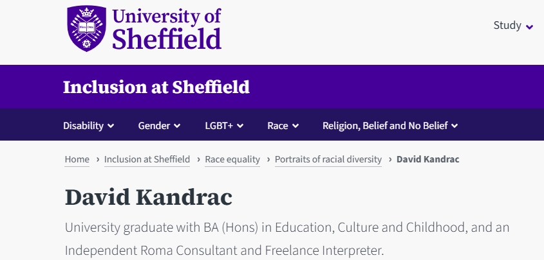Viewport: 544px width, 260px height.
Task: Click the University of Sheffield crest logo
Action: (88, 29)
